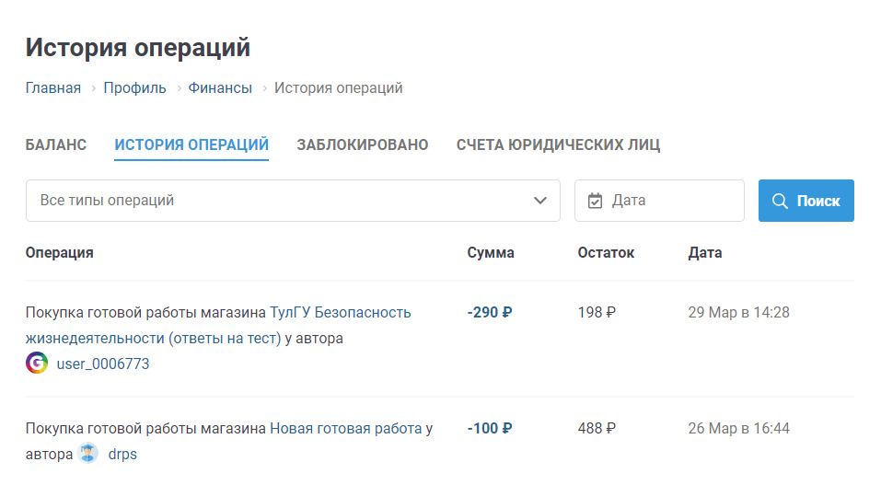This screenshot has width=881, height=485.
Task: Go to Счета юридических лиц tab
Action: click(558, 144)
